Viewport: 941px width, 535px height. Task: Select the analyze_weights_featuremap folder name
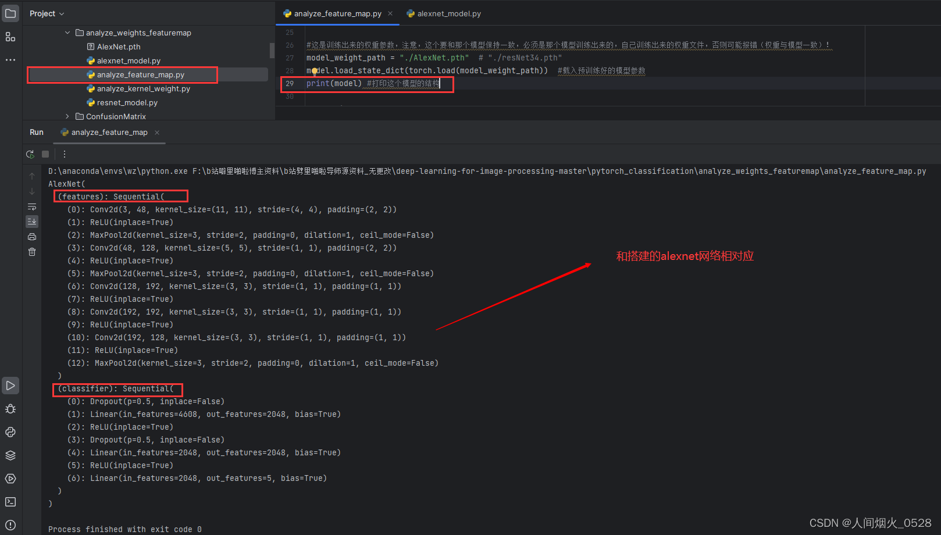138,33
